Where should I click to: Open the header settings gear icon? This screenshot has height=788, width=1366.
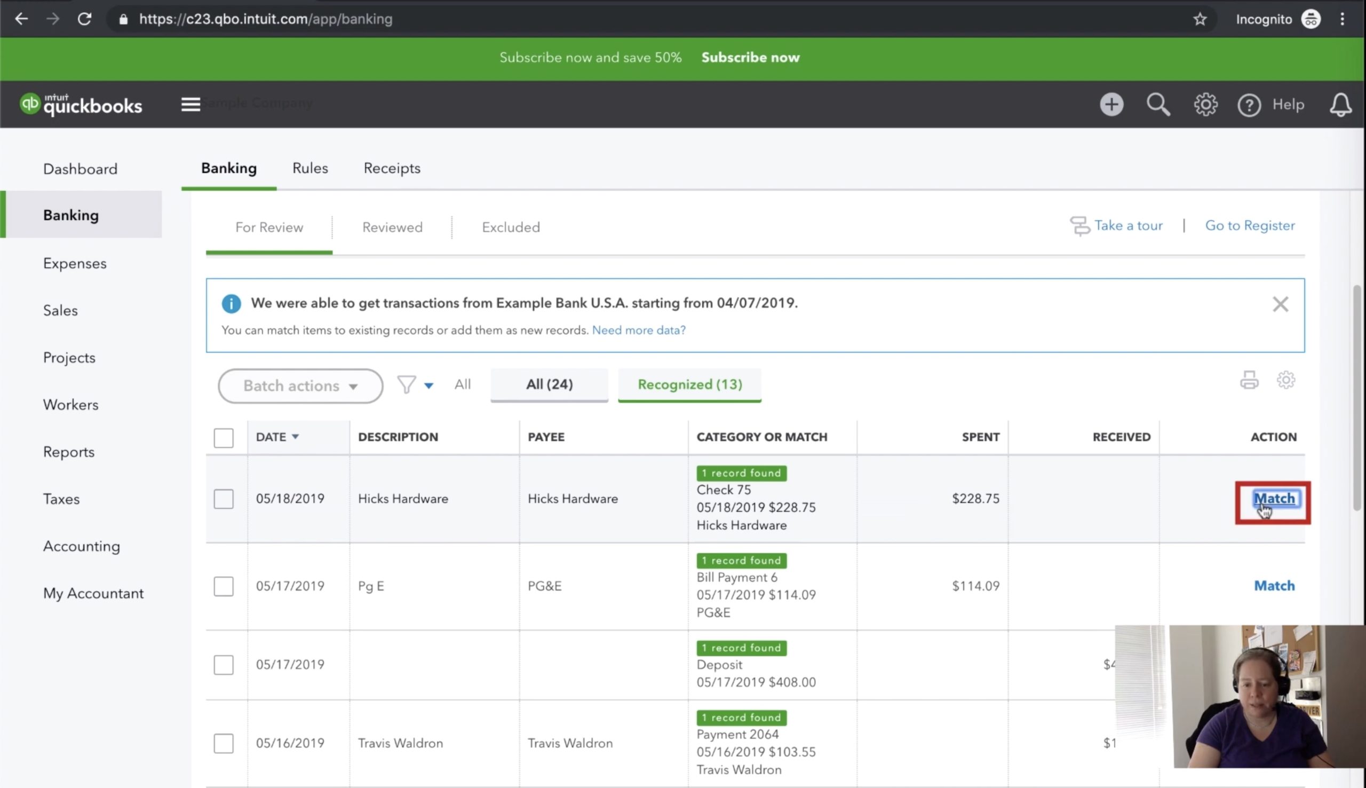[1205, 105]
